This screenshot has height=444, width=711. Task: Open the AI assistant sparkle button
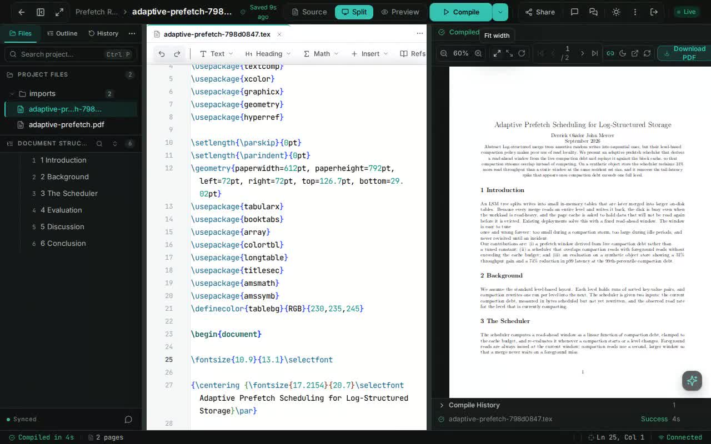(692, 381)
